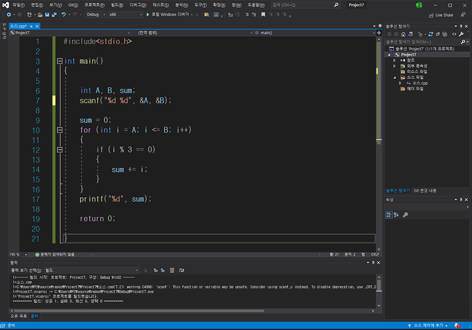Screen dimensions: 472x330
Task: Click the Live Share button
Action: pos(441,15)
